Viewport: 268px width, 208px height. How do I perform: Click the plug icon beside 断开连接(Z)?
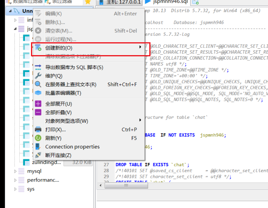(38, 155)
